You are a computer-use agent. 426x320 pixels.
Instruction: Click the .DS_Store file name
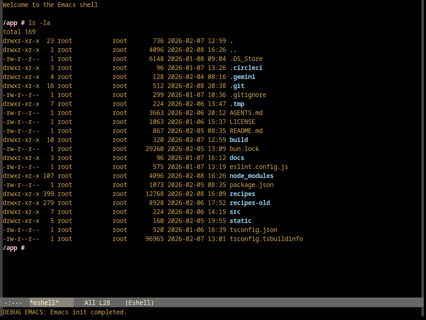tap(246, 59)
